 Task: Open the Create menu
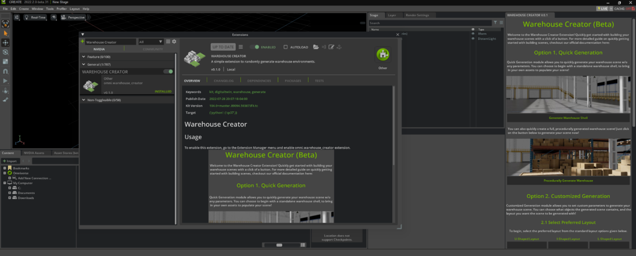click(x=24, y=8)
